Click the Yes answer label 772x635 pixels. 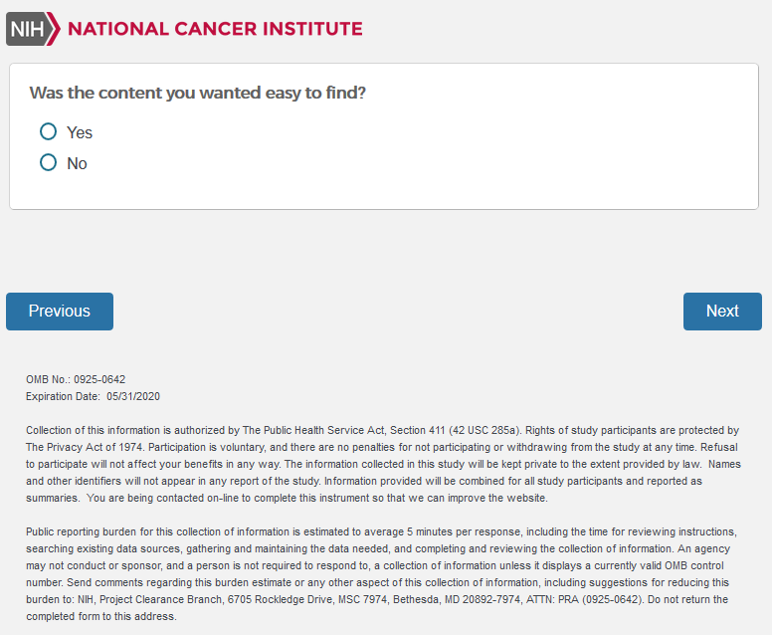80,132
